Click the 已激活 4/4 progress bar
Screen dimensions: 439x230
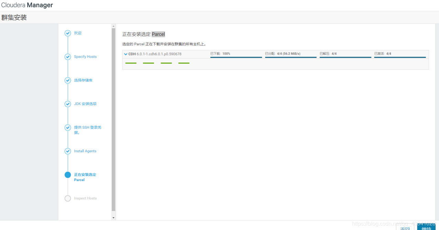pos(400,57)
